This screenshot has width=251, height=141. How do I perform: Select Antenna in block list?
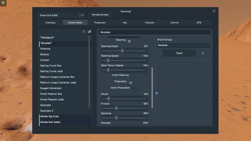(x=64, y=49)
